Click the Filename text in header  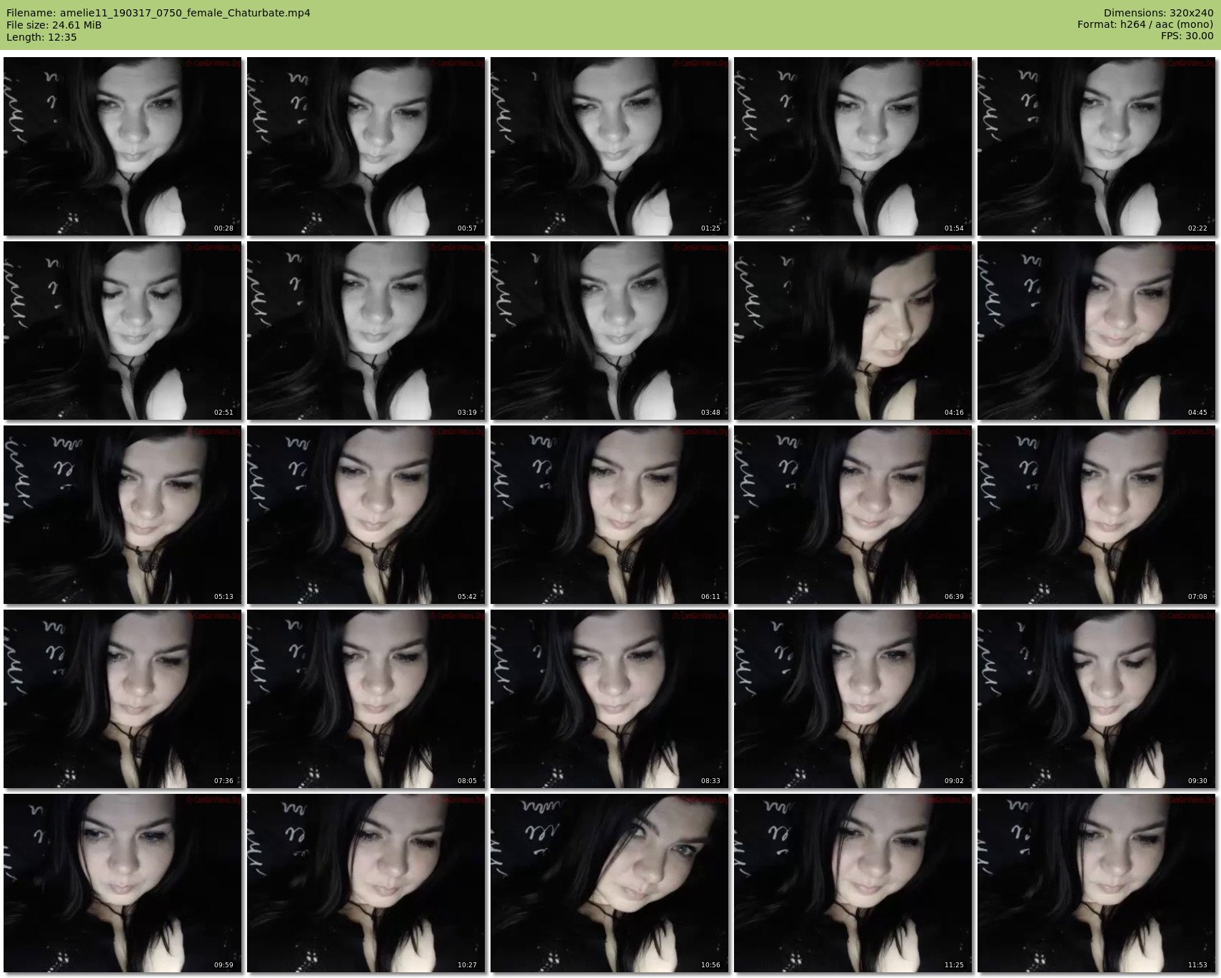pos(158,13)
